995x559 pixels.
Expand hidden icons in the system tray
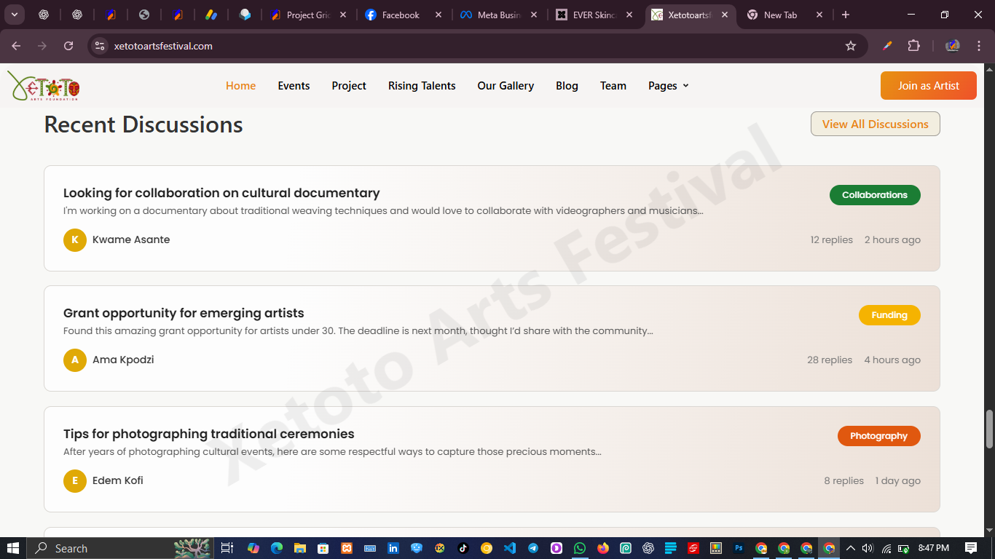click(849, 547)
